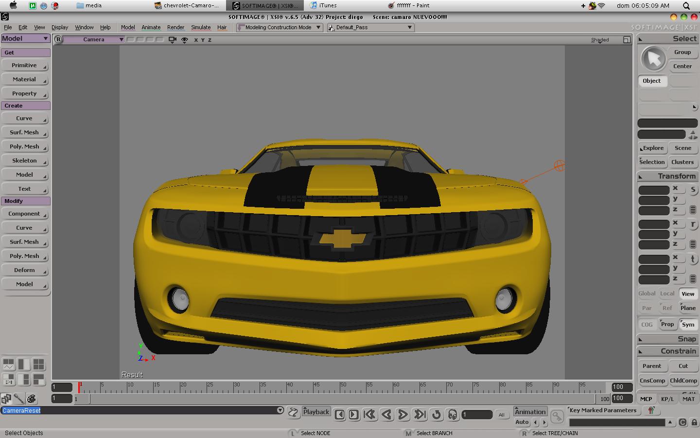Toggle the loop playback icon
The width and height of the screenshot is (700, 438).
(437, 414)
